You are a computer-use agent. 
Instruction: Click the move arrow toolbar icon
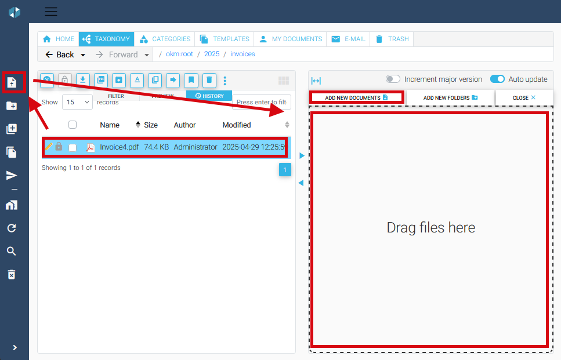coord(173,80)
